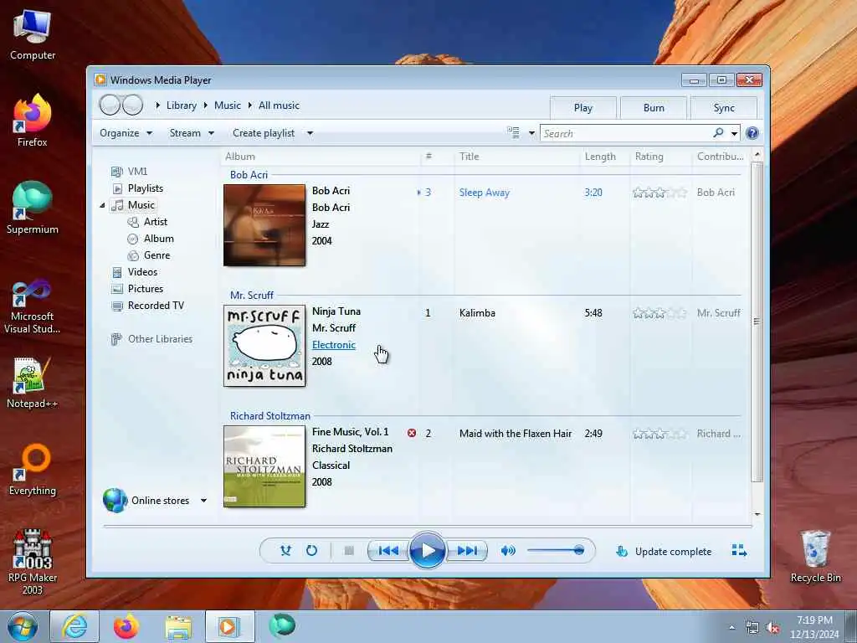
Task: Mute the player volume
Action: [x=508, y=551]
